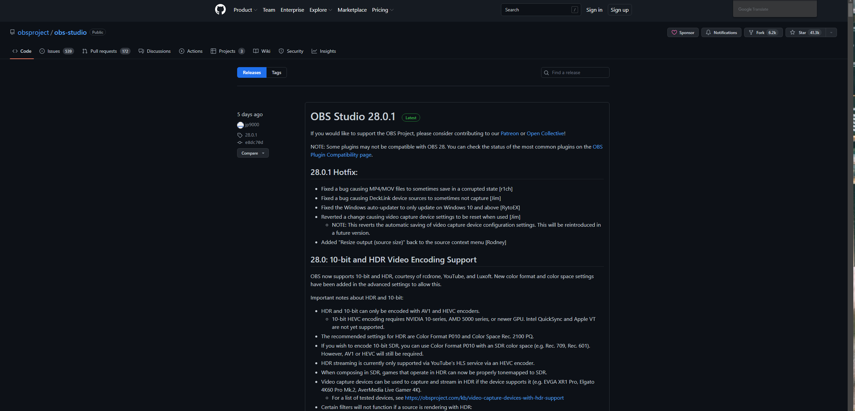Expand the Product menu
This screenshot has width=855, height=411.
(x=245, y=10)
